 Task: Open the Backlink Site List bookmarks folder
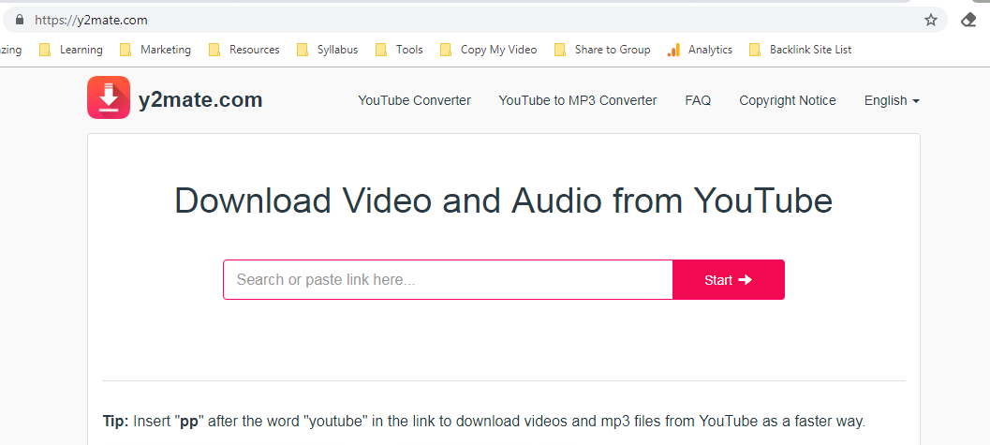coord(801,50)
